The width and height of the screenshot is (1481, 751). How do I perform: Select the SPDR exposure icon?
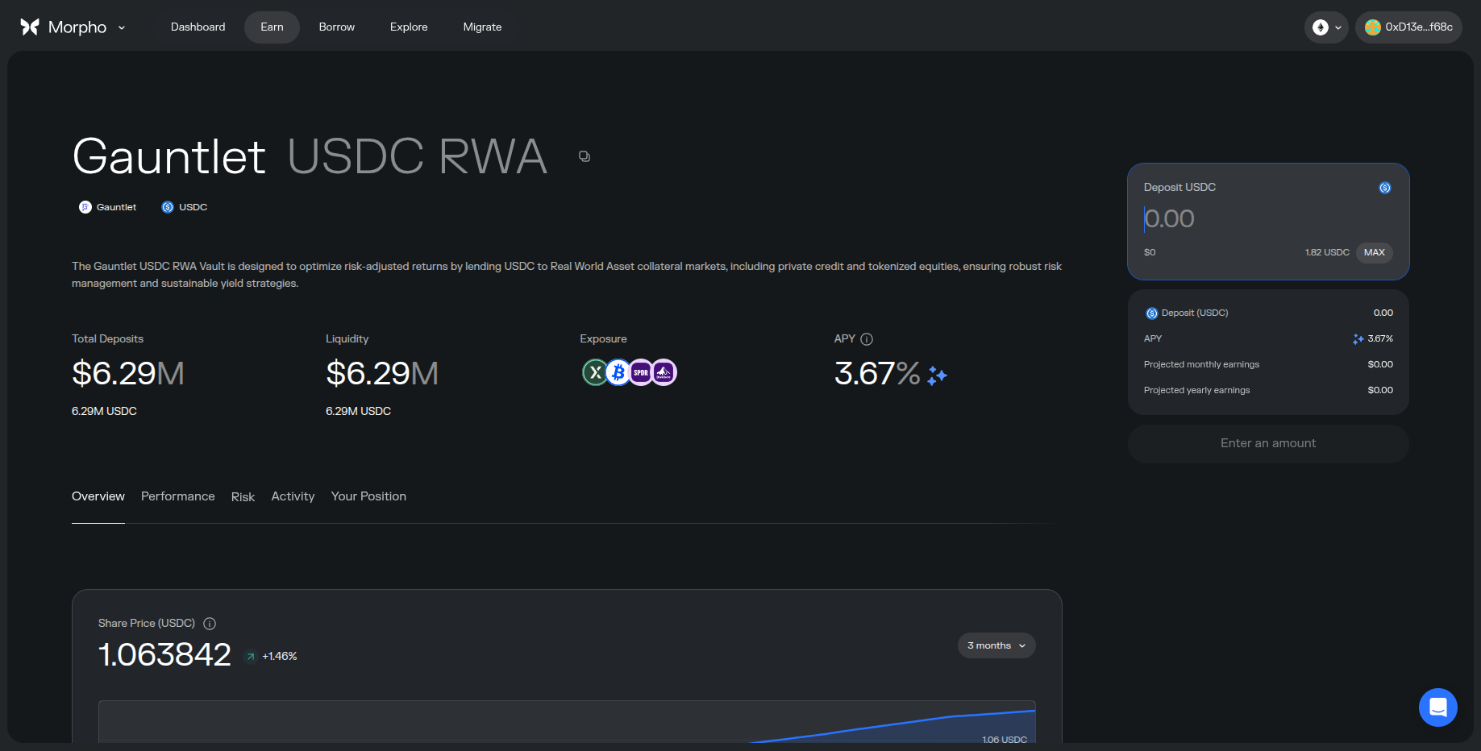(x=641, y=372)
